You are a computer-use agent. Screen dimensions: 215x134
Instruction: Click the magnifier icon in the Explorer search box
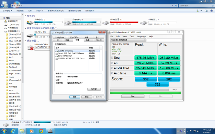click(x=213, y=6)
